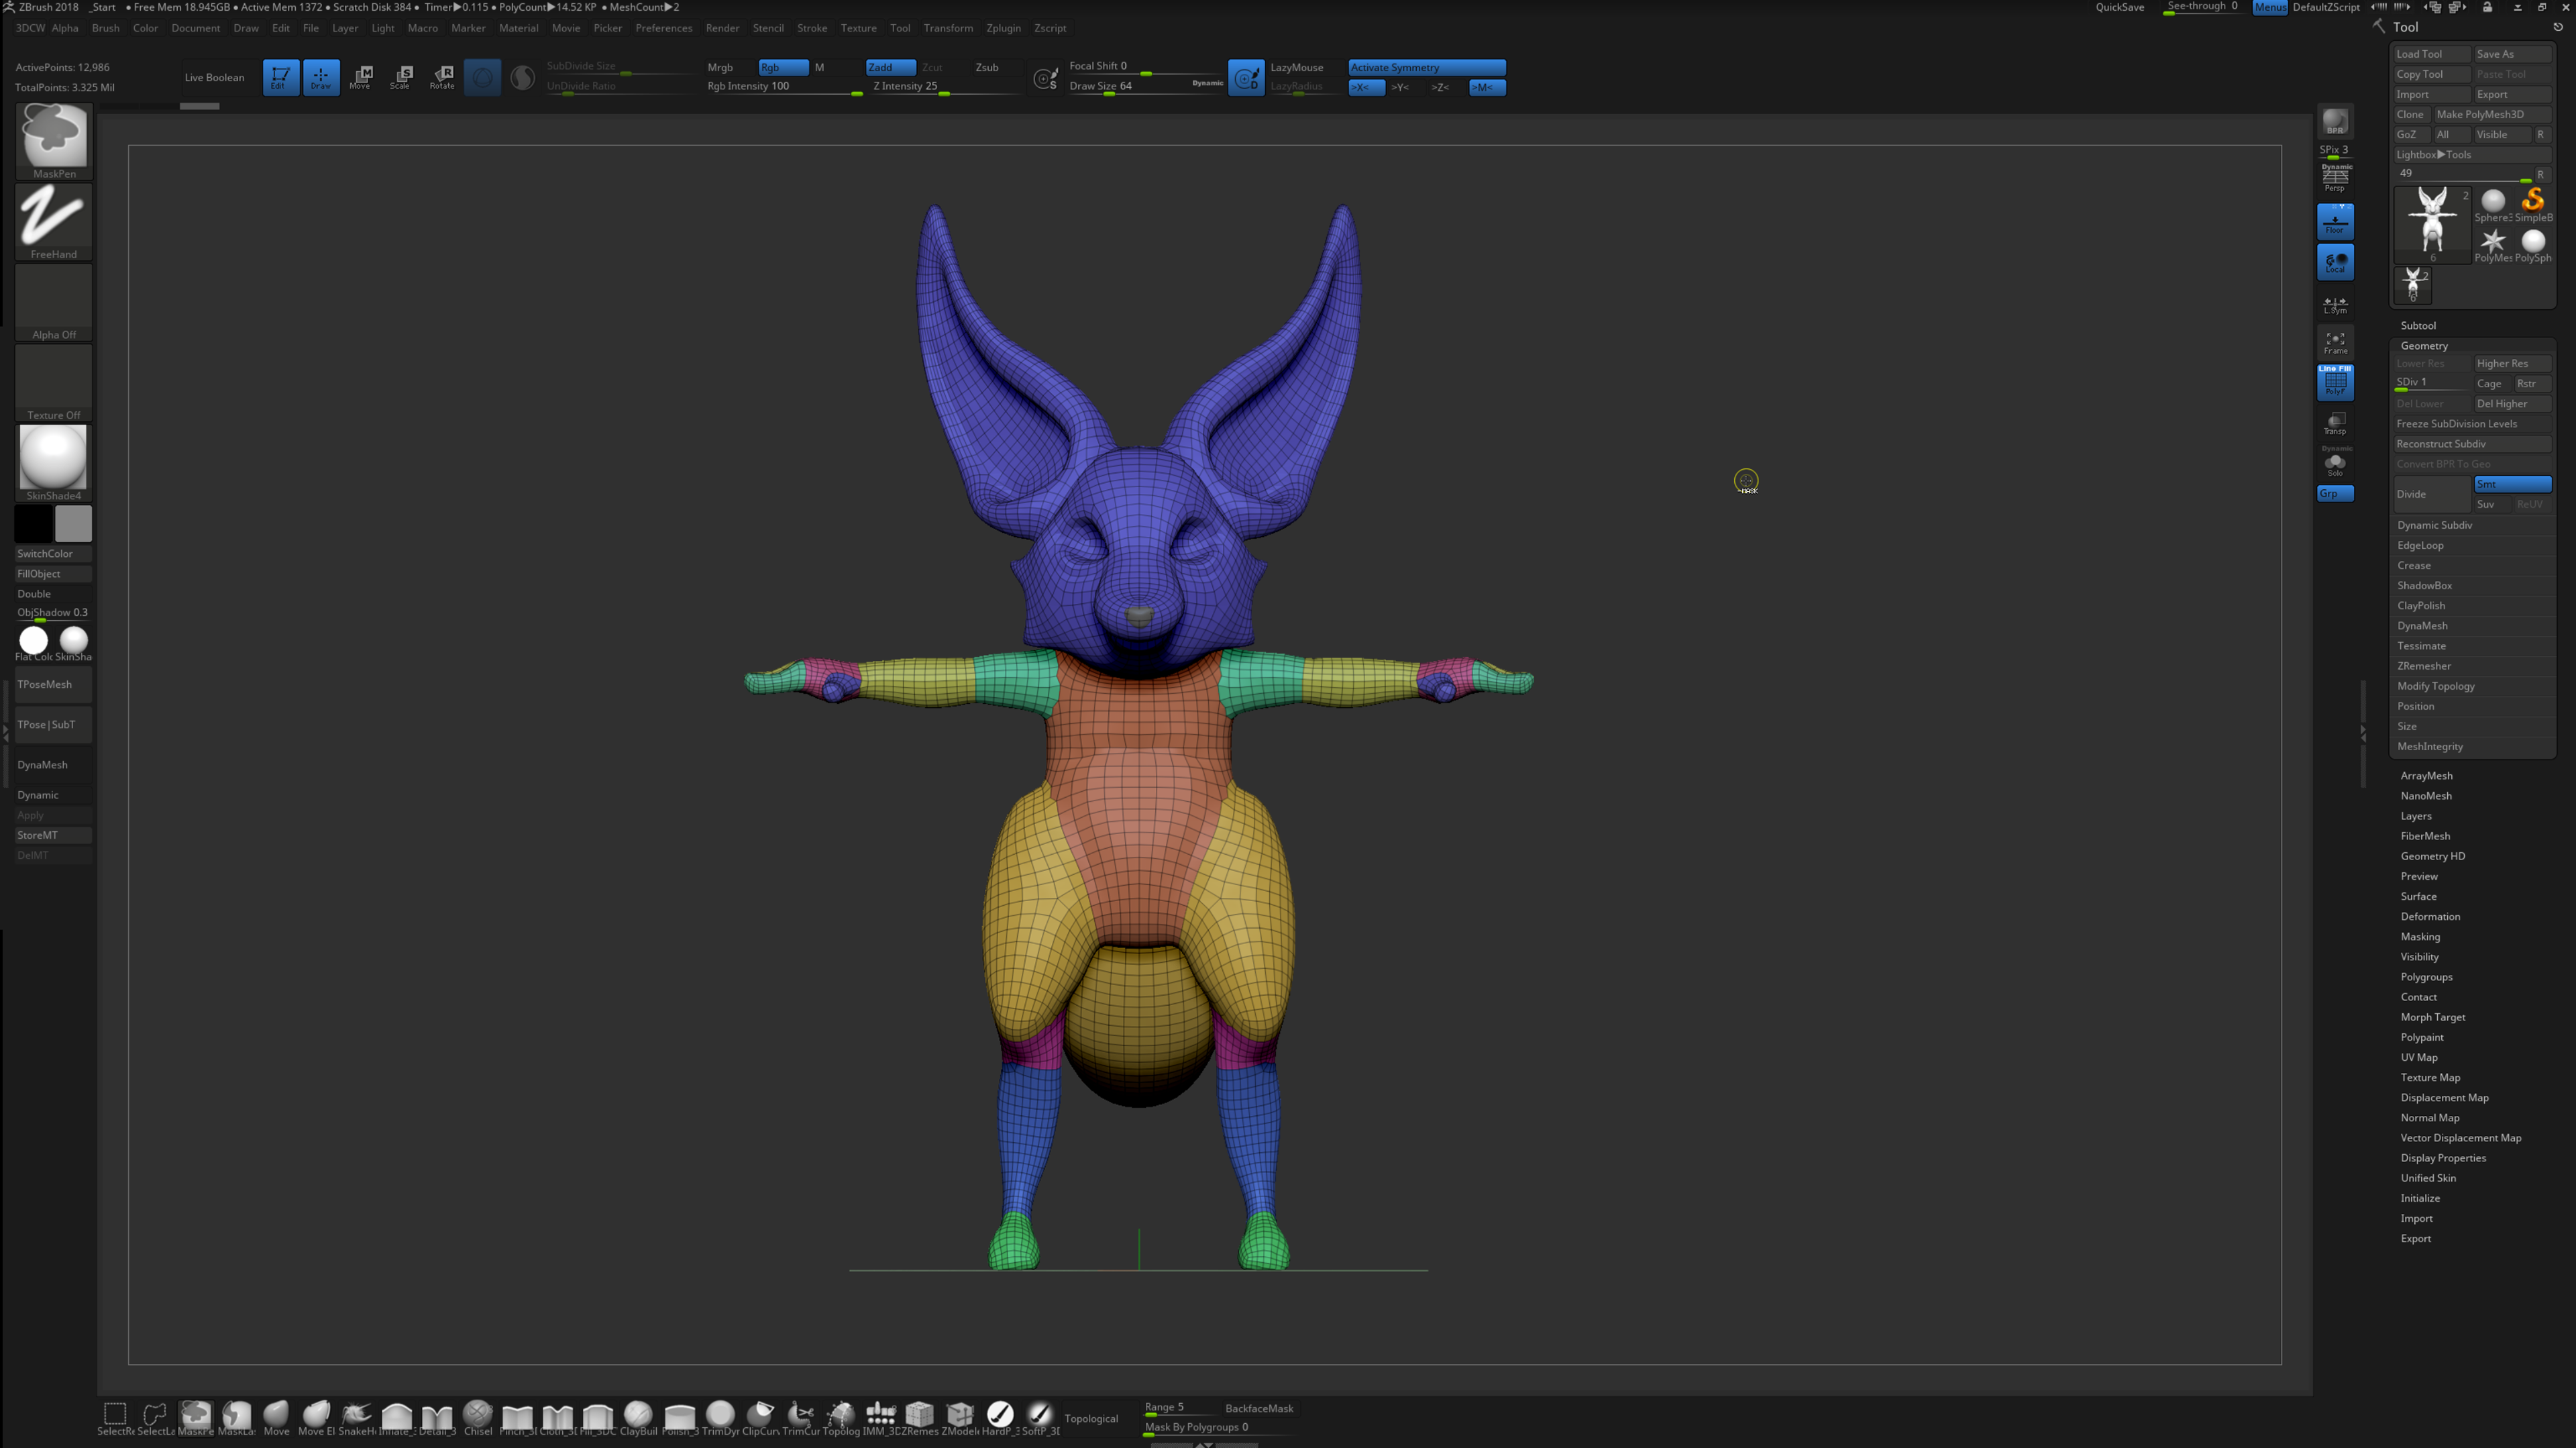The width and height of the screenshot is (2576, 1448).
Task: Open the Zplugin menu
Action: pyautogui.click(x=1003, y=28)
